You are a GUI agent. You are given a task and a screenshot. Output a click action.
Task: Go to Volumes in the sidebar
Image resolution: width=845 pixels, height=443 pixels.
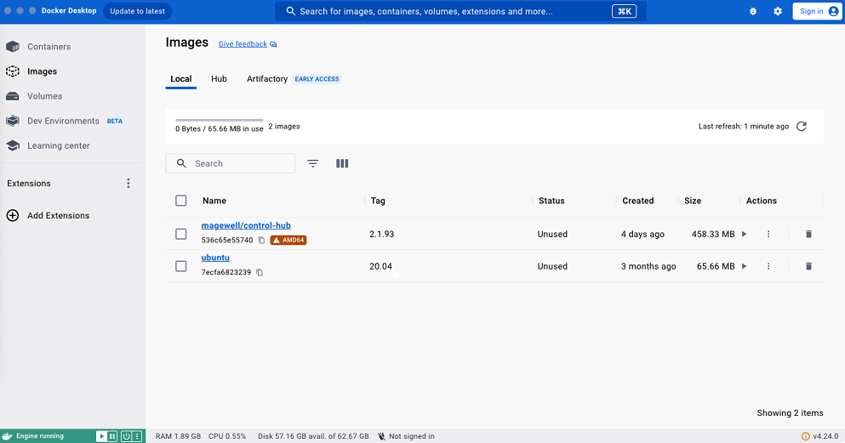(x=44, y=96)
